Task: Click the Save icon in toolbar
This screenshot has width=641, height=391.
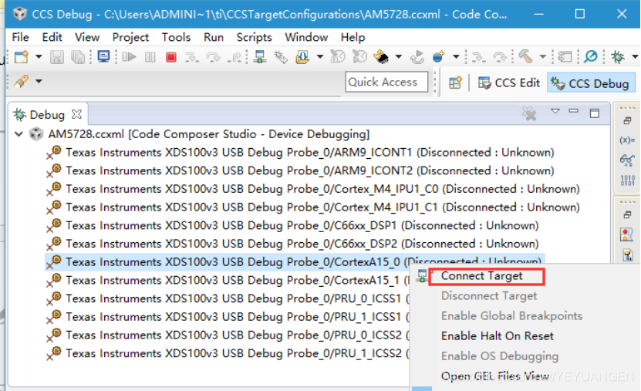Action: [x=57, y=57]
